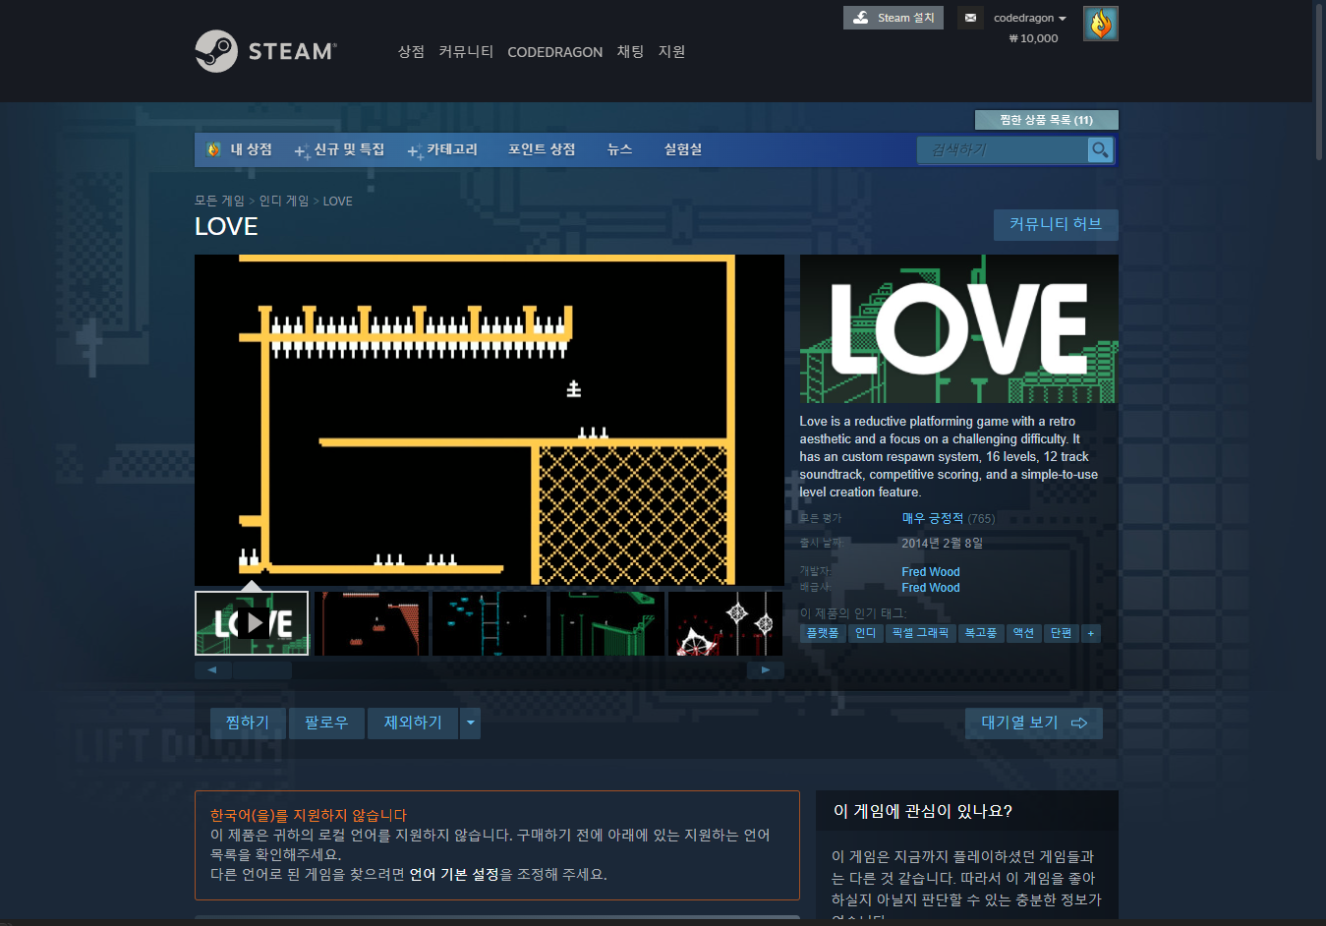Select the 단편 tag
Image resolution: width=1326 pixels, height=926 pixels.
(x=1061, y=633)
